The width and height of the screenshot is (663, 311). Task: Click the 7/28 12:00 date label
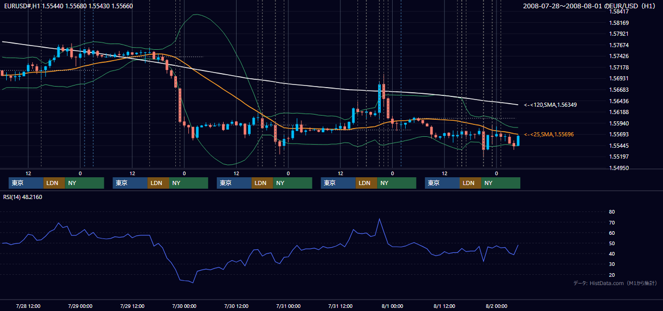[28, 306]
